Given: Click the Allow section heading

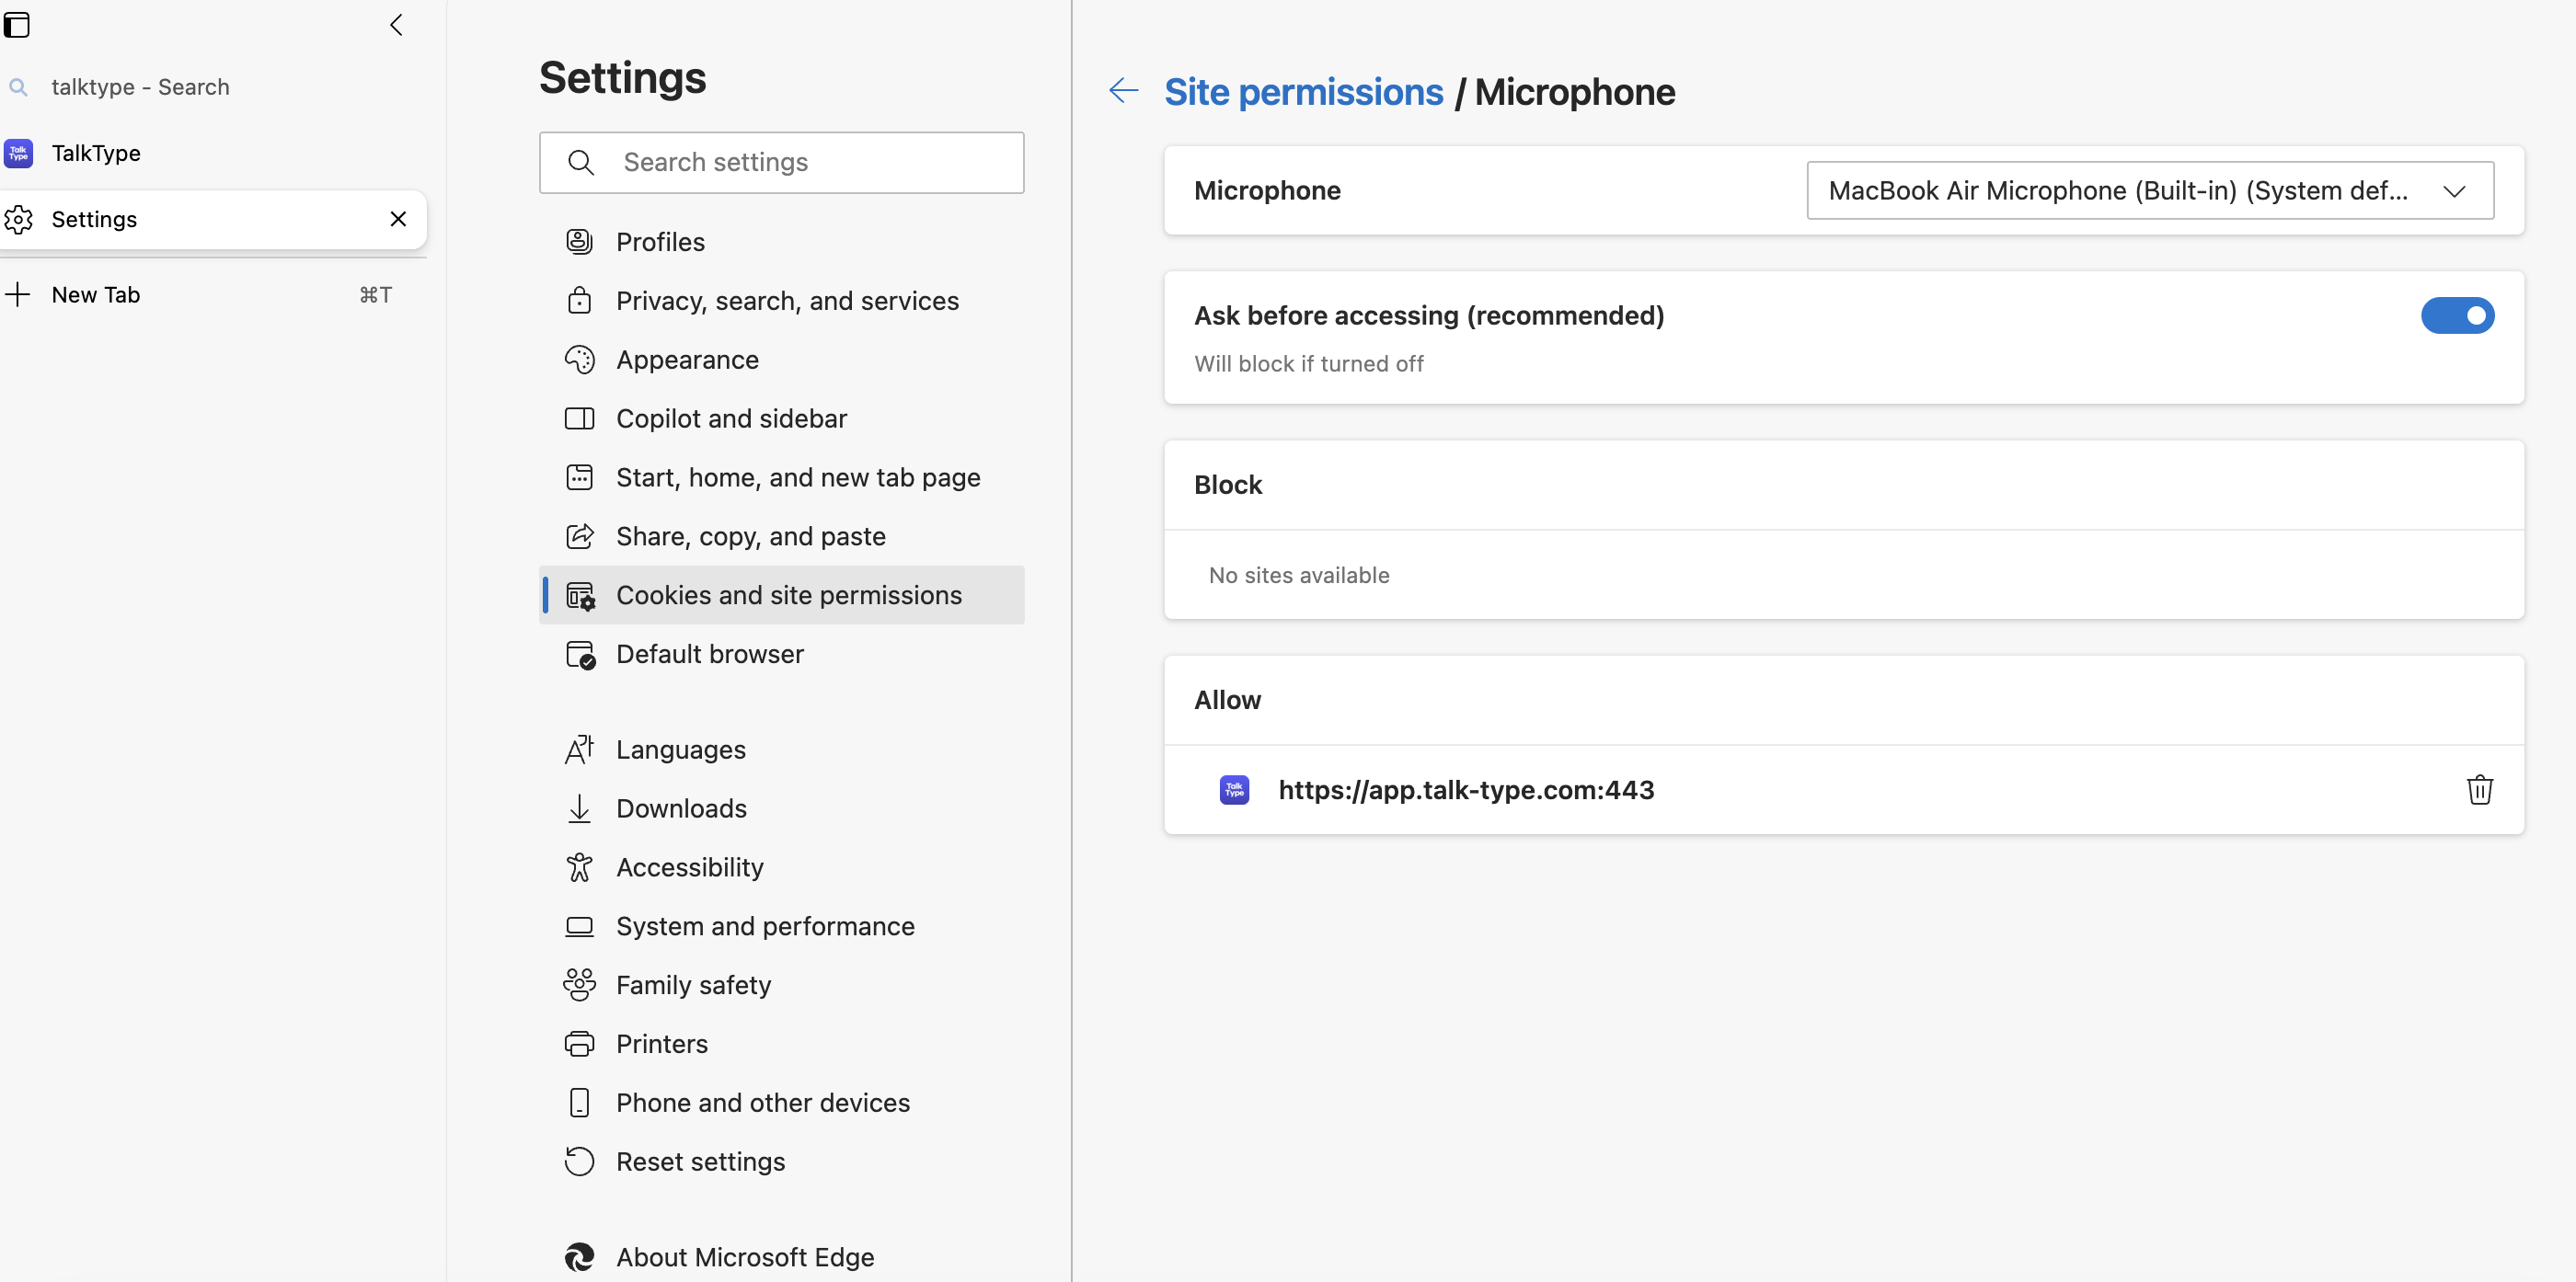Looking at the screenshot, I should click(1227, 699).
